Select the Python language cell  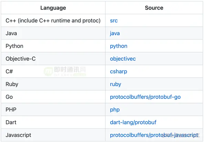pos(53,46)
